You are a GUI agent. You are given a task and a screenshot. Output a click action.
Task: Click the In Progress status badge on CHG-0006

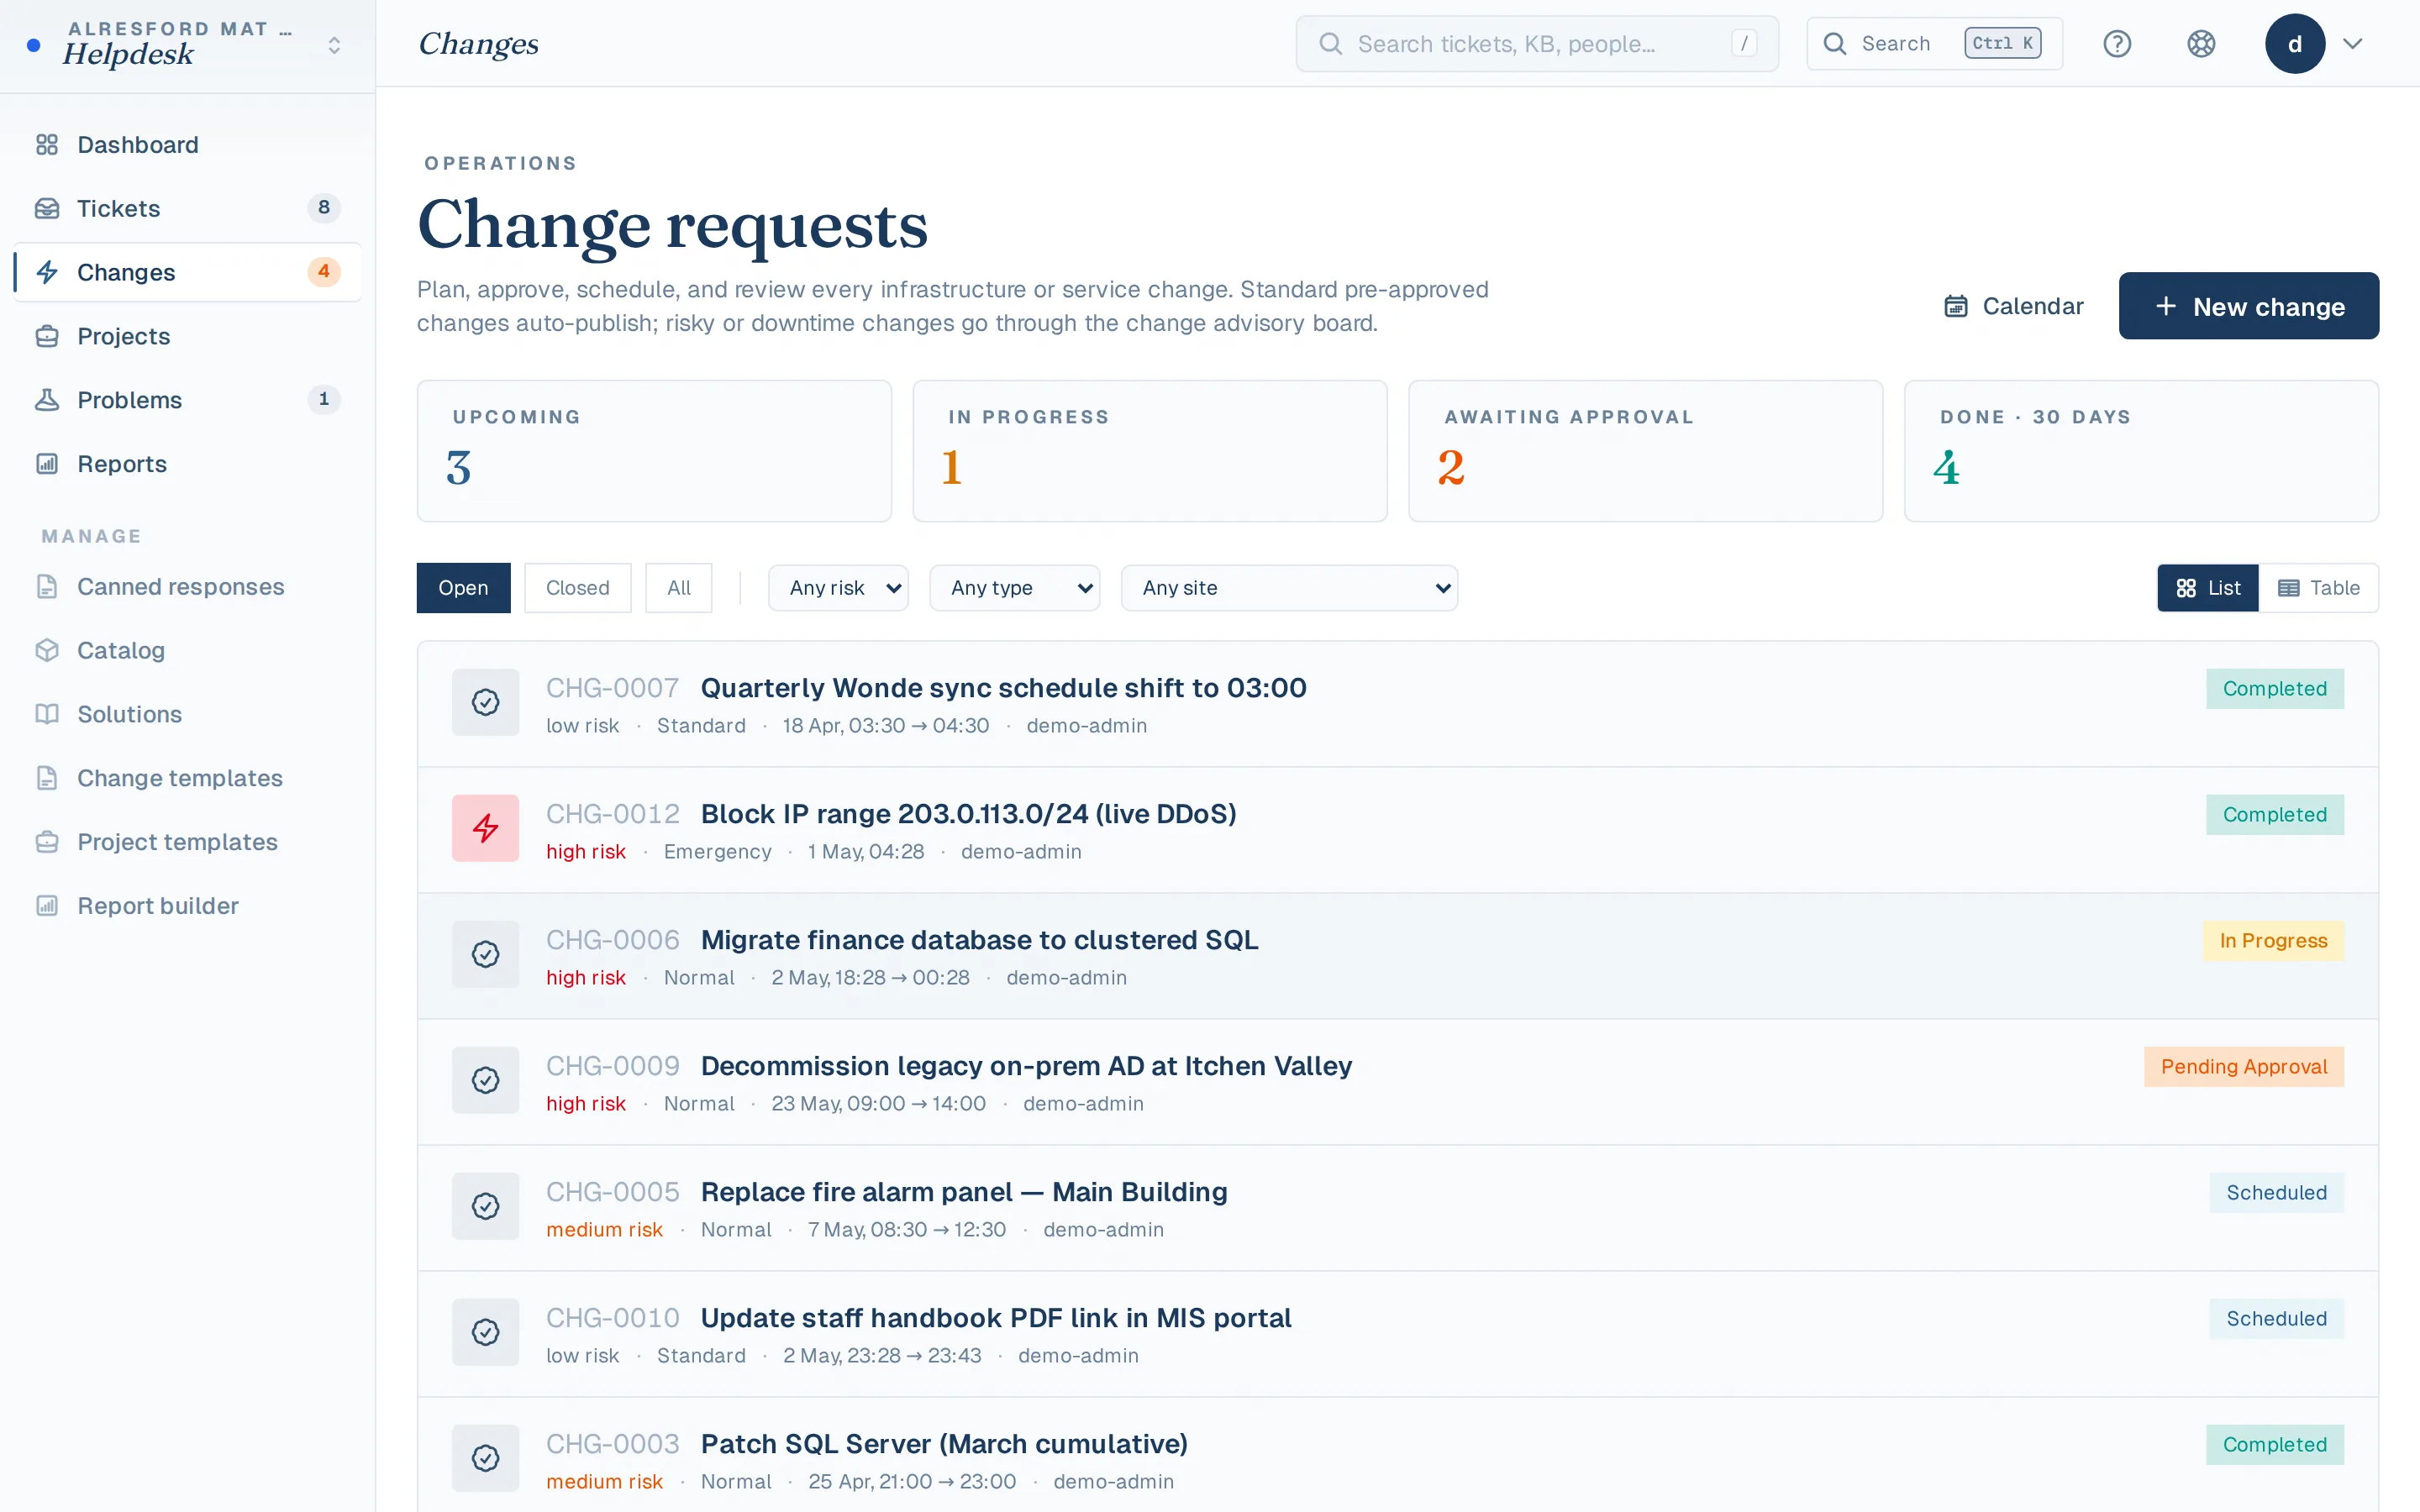point(2273,941)
